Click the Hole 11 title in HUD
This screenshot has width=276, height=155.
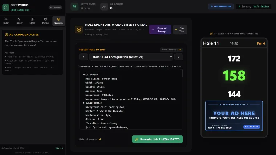pos(211,43)
